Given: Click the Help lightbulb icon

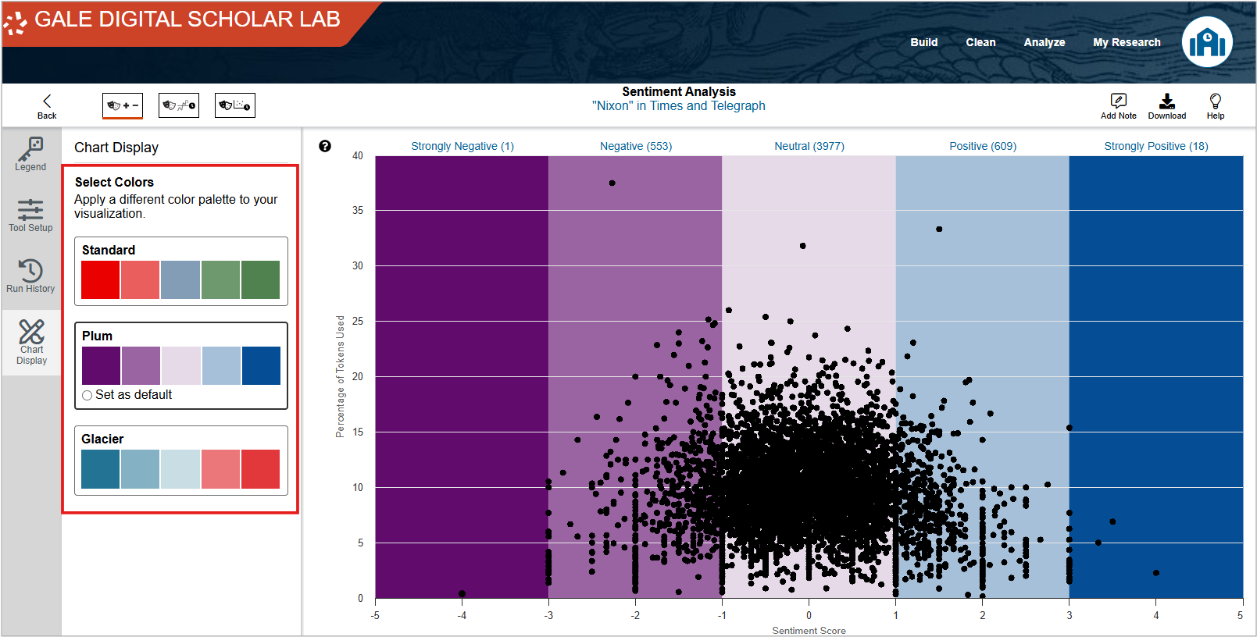Looking at the screenshot, I should point(1216,106).
